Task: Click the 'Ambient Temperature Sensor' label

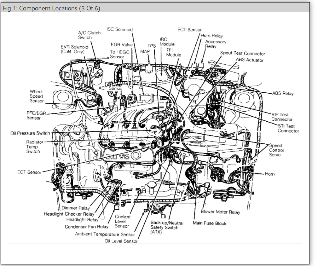Action: coord(105,234)
